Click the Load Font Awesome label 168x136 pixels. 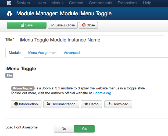coord(22,127)
